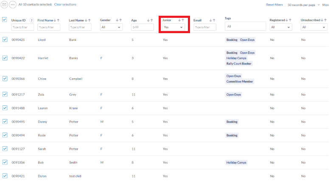Open contact Harriet by first name
The width and height of the screenshot is (330, 187).
click(43, 58)
